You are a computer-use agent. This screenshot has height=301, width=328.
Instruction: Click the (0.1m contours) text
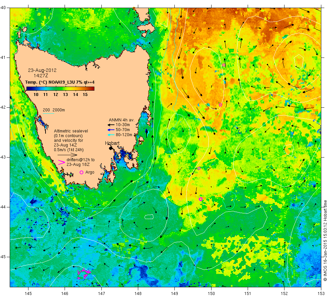[68, 136]
